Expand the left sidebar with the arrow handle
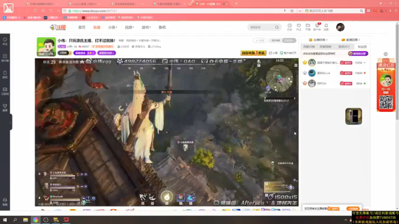 pyautogui.click(x=10, y=122)
